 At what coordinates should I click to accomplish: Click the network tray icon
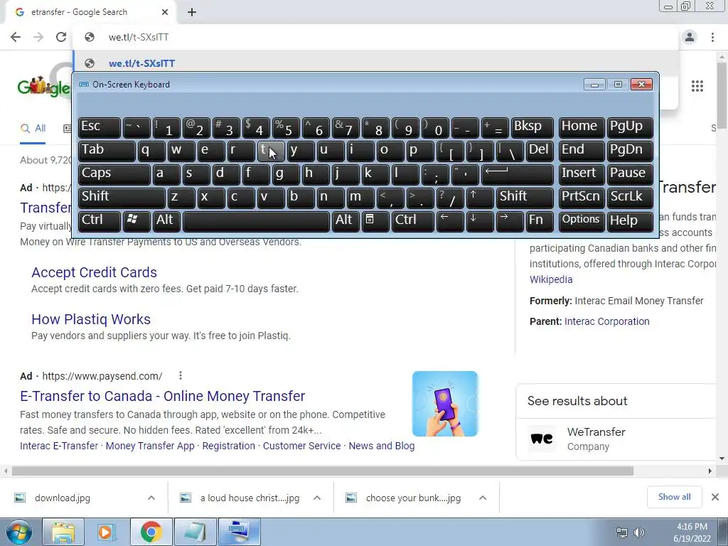click(621, 532)
